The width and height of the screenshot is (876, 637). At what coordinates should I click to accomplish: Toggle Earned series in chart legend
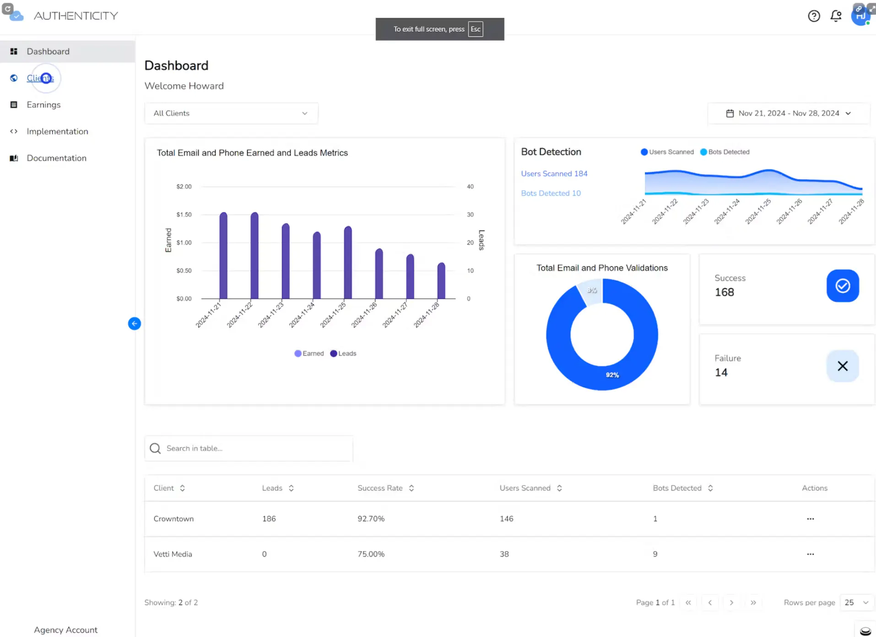309,353
